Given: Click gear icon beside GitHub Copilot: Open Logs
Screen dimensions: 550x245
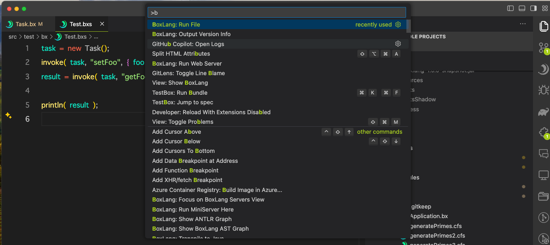Looking at the screenshot, I should point(398,44).
